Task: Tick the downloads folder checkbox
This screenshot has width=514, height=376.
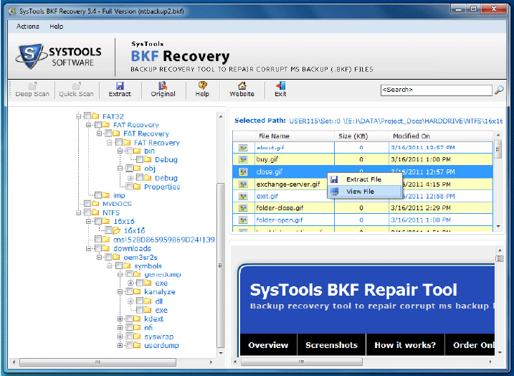Action: pos(98,248)
